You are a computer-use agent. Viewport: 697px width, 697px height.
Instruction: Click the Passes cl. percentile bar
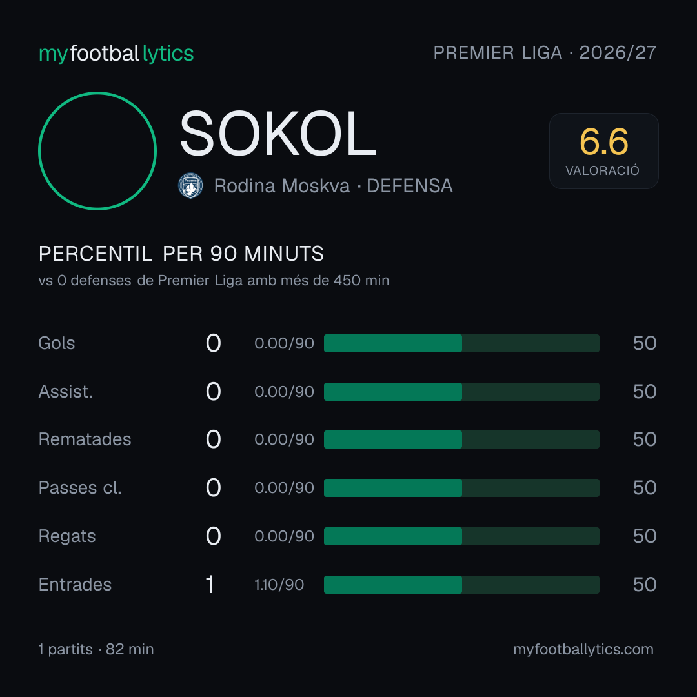[x=461, y=488]
